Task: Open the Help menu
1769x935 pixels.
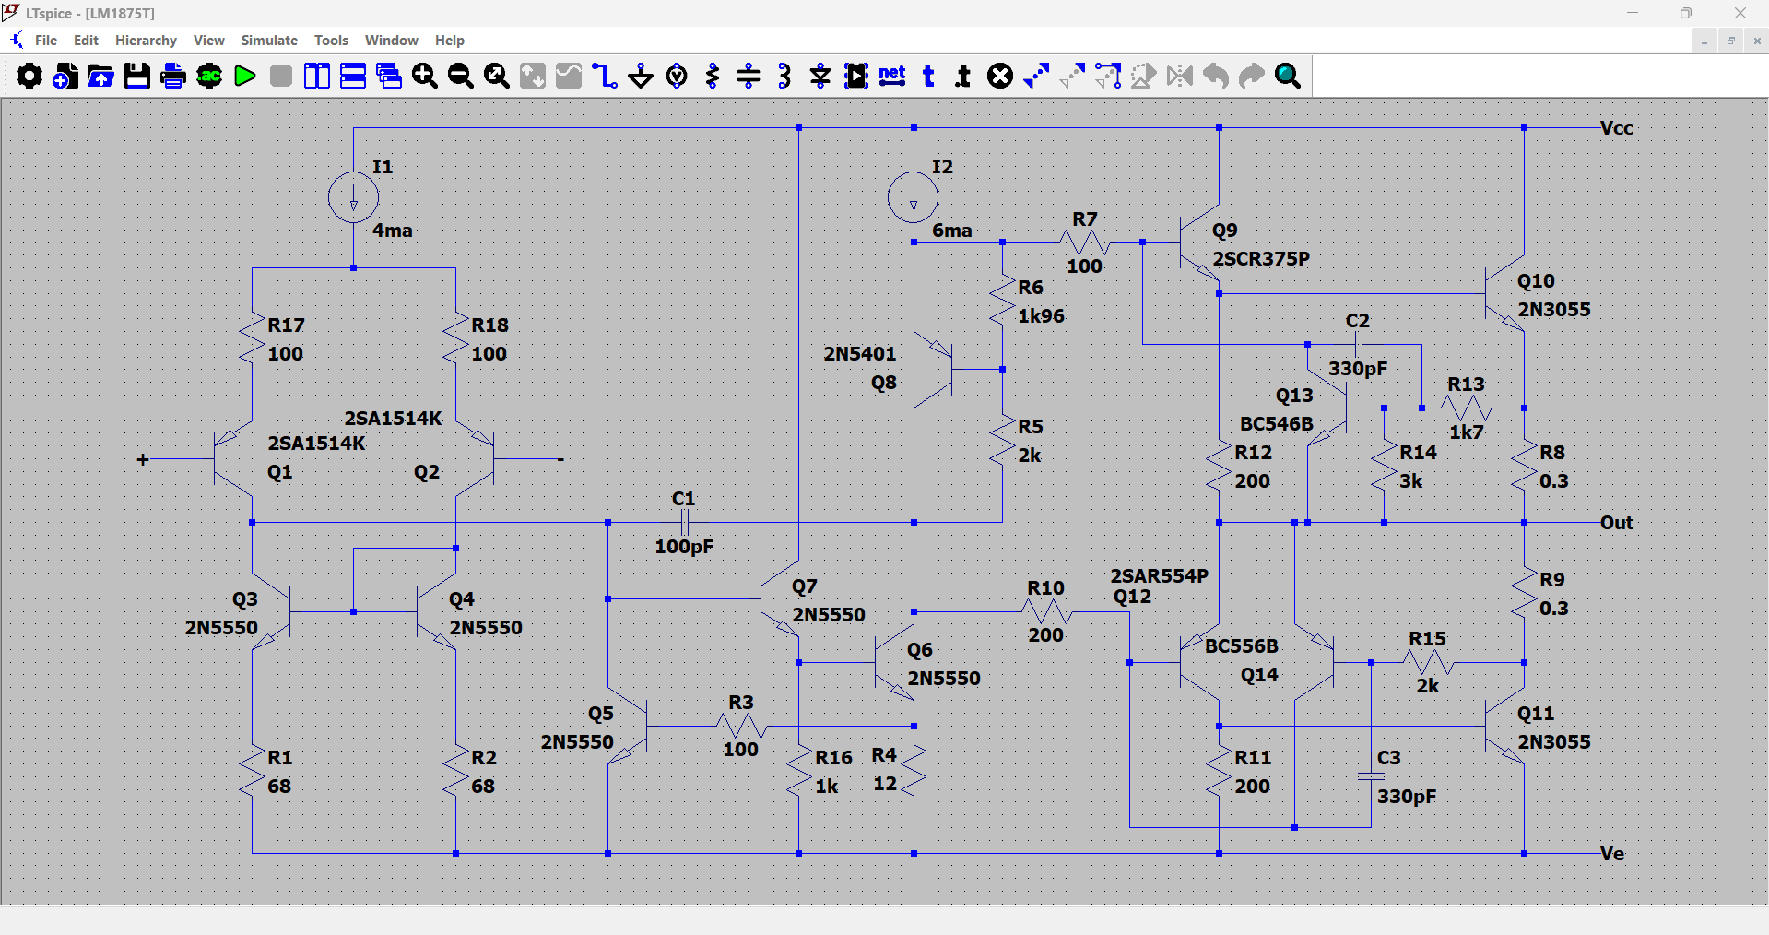Action: coord(450,41)
